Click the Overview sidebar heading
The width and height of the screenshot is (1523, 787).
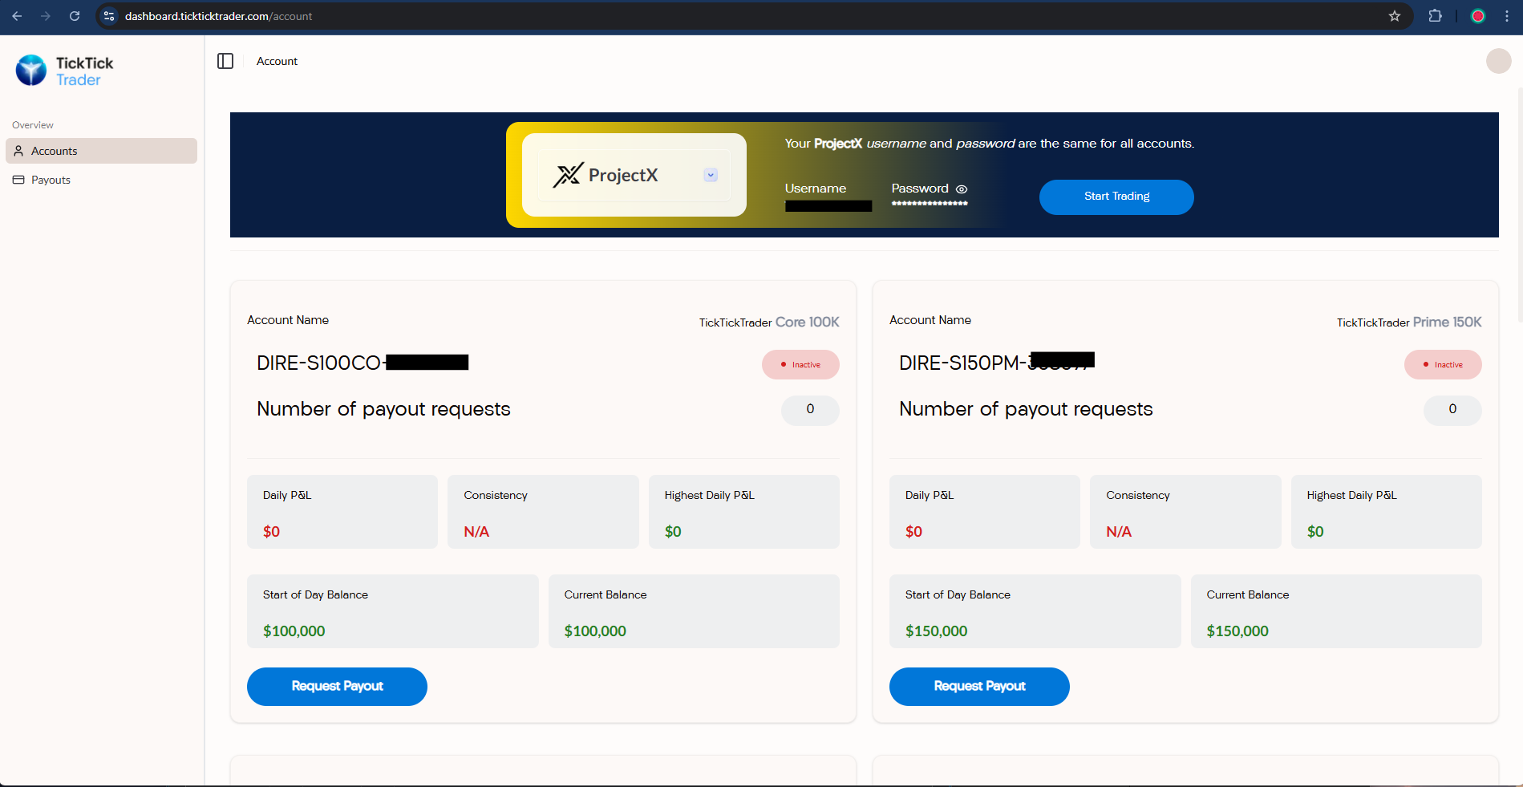33,125
